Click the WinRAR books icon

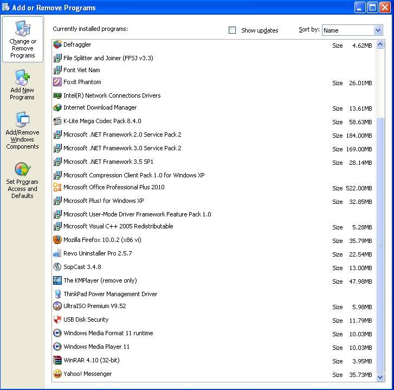tap(57, 360)
